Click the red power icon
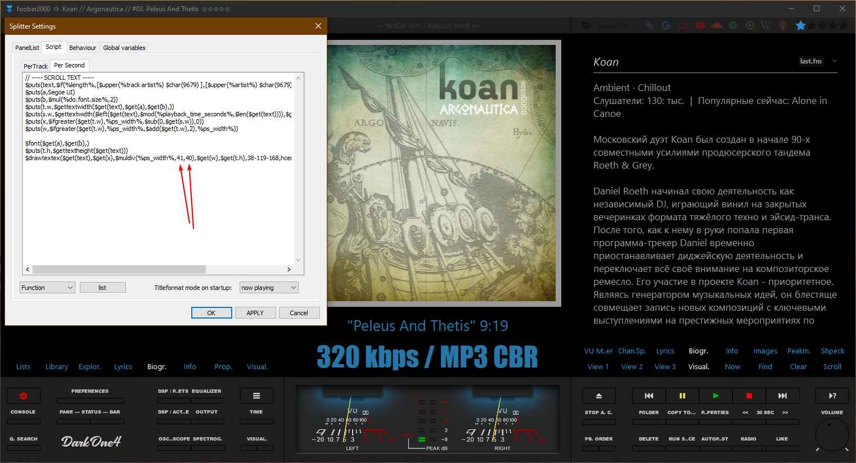Screen dimensions: 856x463 coord(23,396)
